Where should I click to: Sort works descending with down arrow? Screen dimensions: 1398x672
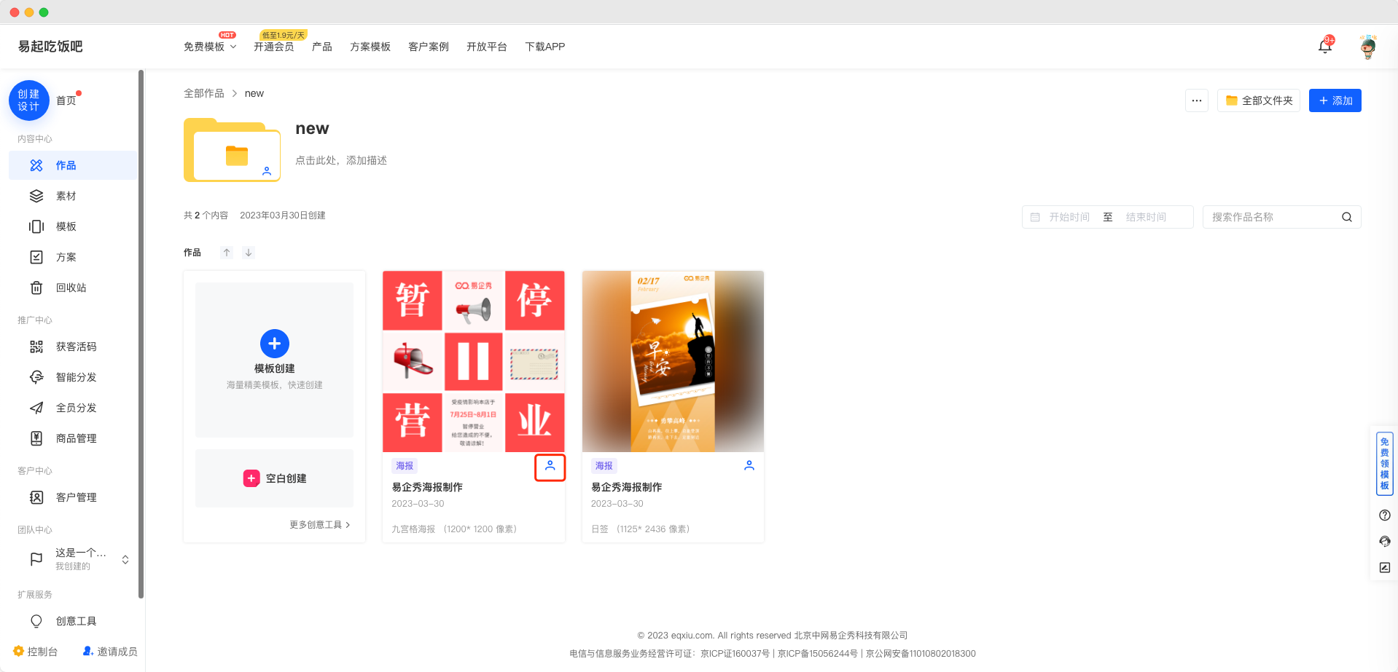249,253
